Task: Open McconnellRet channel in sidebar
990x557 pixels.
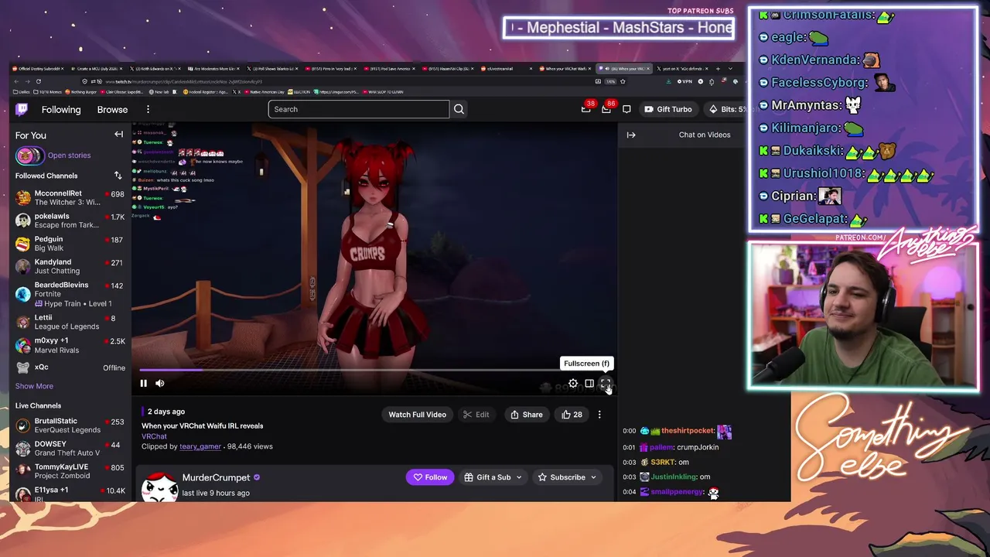Action: coord(70,198)
